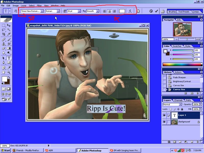
Task: Select the Move tool
Action: click(x=9, y=25)
